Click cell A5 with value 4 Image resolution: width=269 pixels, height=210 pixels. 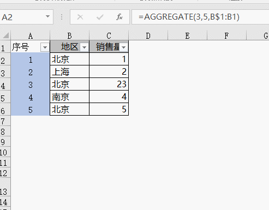click(x=30, y=97)
